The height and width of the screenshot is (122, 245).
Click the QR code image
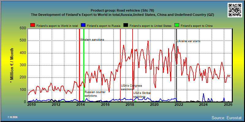tap(235, 10)
